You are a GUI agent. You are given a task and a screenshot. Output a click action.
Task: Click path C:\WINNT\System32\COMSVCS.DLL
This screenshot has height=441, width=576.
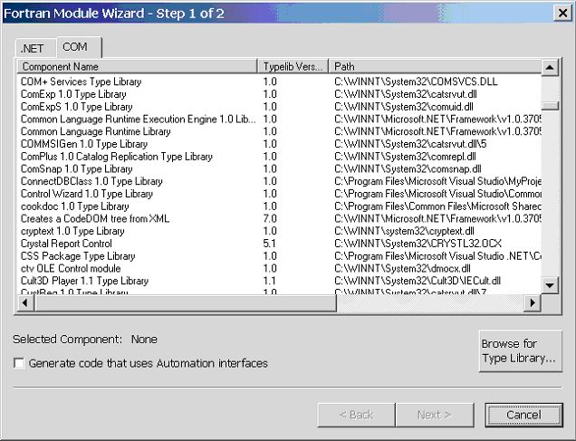point(416,81)
